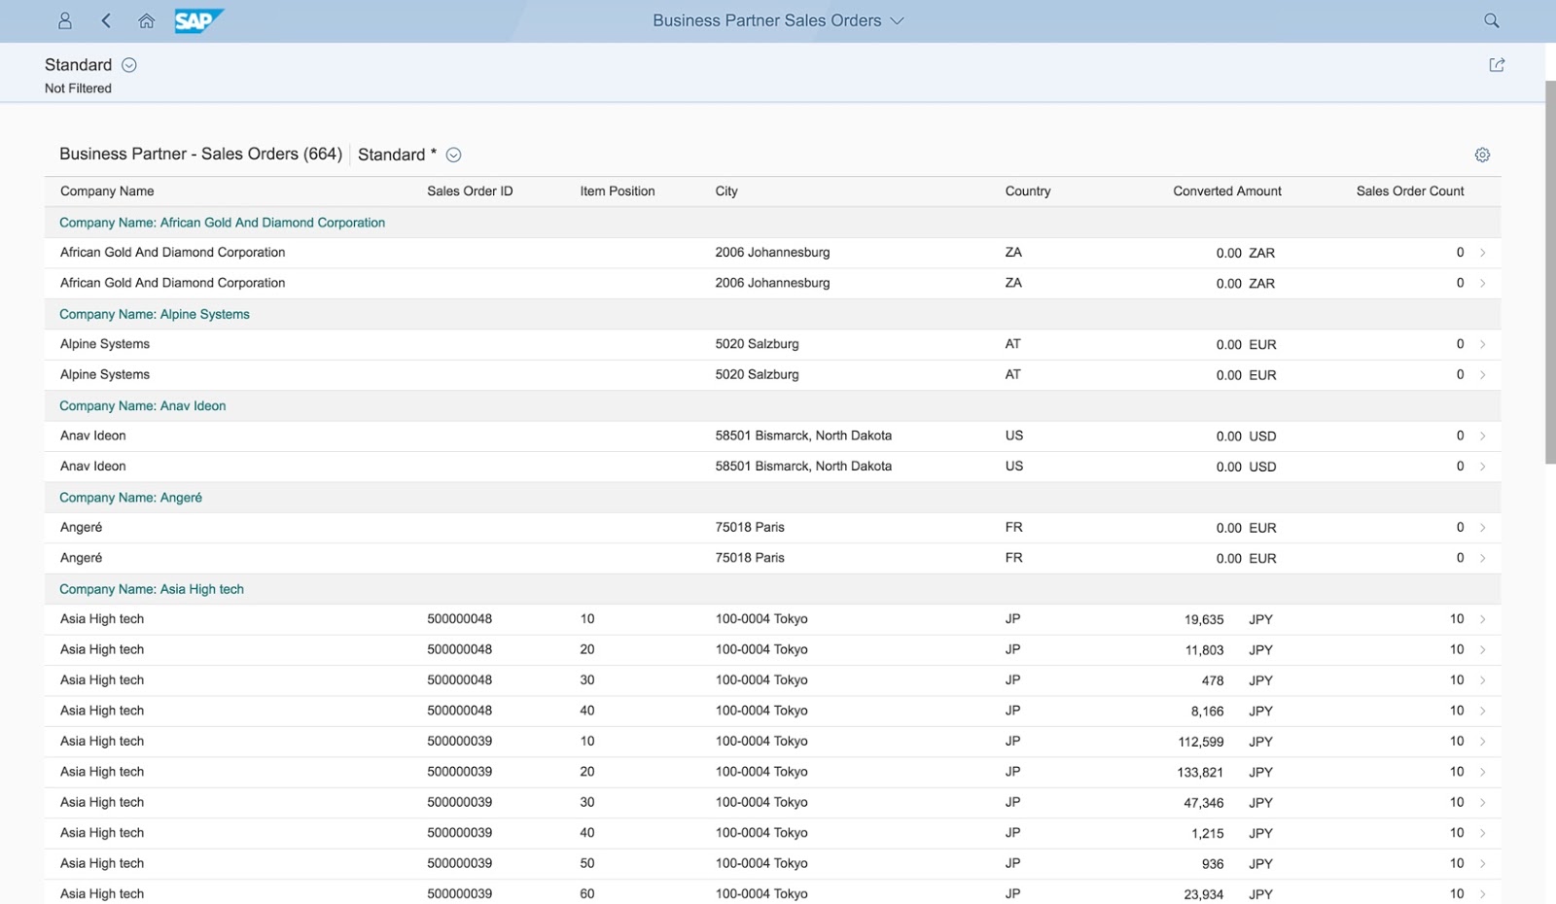The image size is (1556, 904).
Task: Expand the Standard filter variant dropdown
Action: click(x=127, y=64)
